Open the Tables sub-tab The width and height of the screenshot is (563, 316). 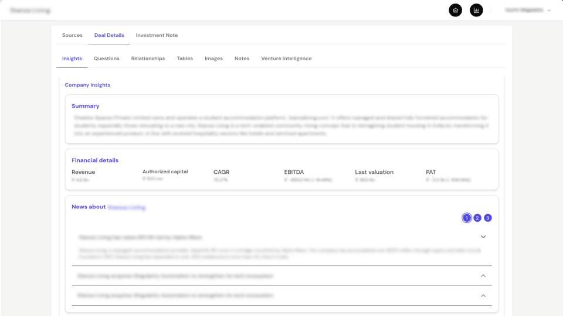185,59
